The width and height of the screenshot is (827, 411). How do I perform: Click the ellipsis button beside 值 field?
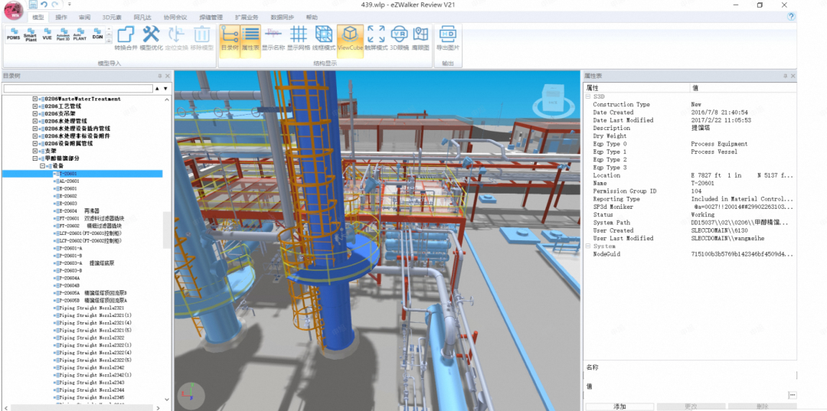pos(793,395)
